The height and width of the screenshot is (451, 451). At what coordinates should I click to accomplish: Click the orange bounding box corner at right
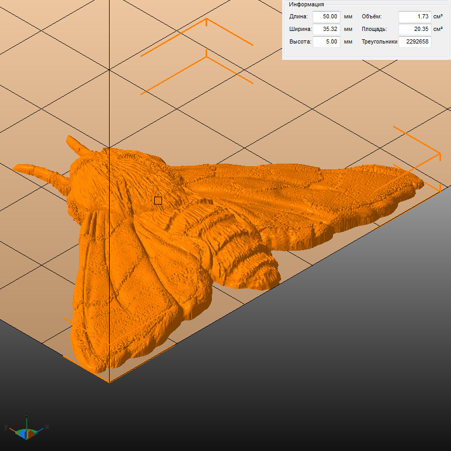point(439,153)
